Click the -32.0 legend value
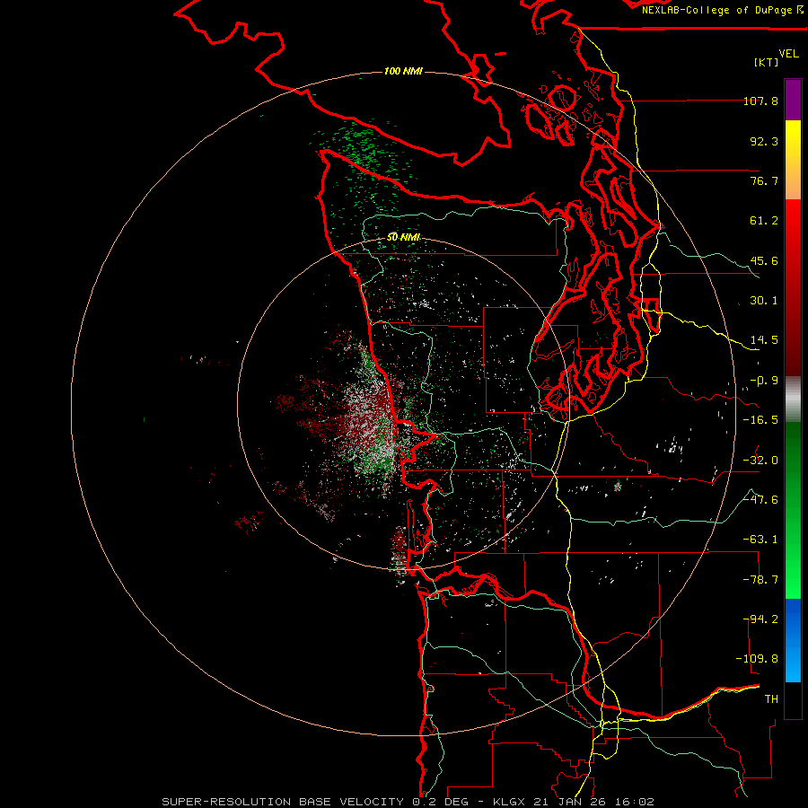 coord(760,461)
